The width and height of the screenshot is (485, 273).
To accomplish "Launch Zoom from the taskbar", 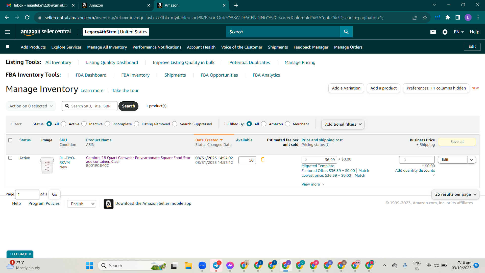I will pos(202,266).
